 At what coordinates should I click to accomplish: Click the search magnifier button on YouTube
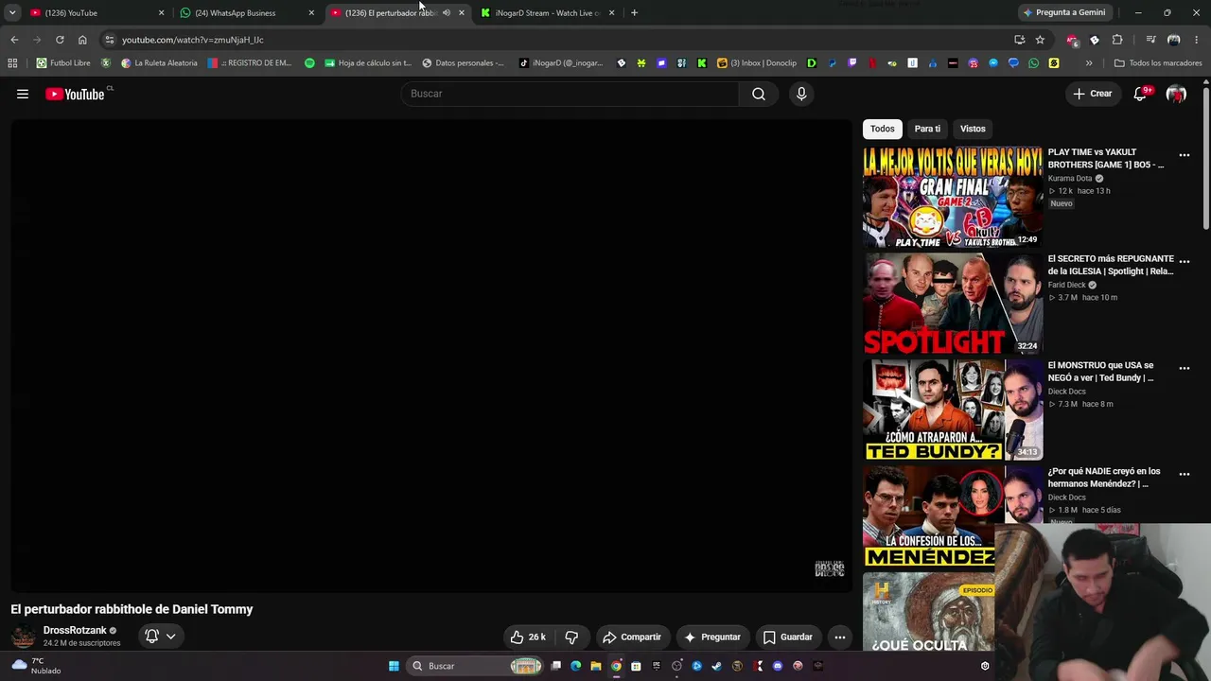click(759, 94)
